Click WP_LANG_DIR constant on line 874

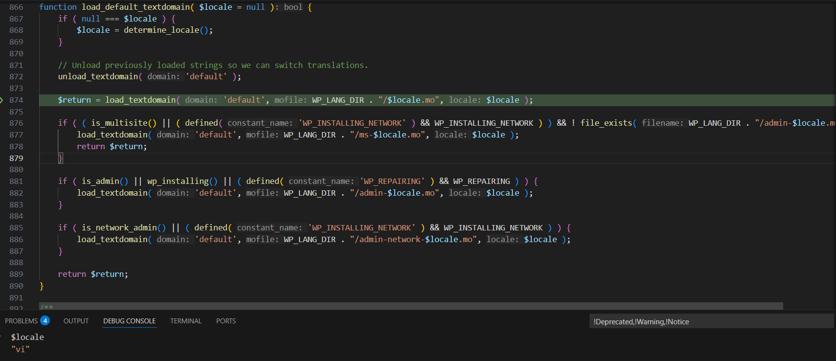tap(338, 100)
